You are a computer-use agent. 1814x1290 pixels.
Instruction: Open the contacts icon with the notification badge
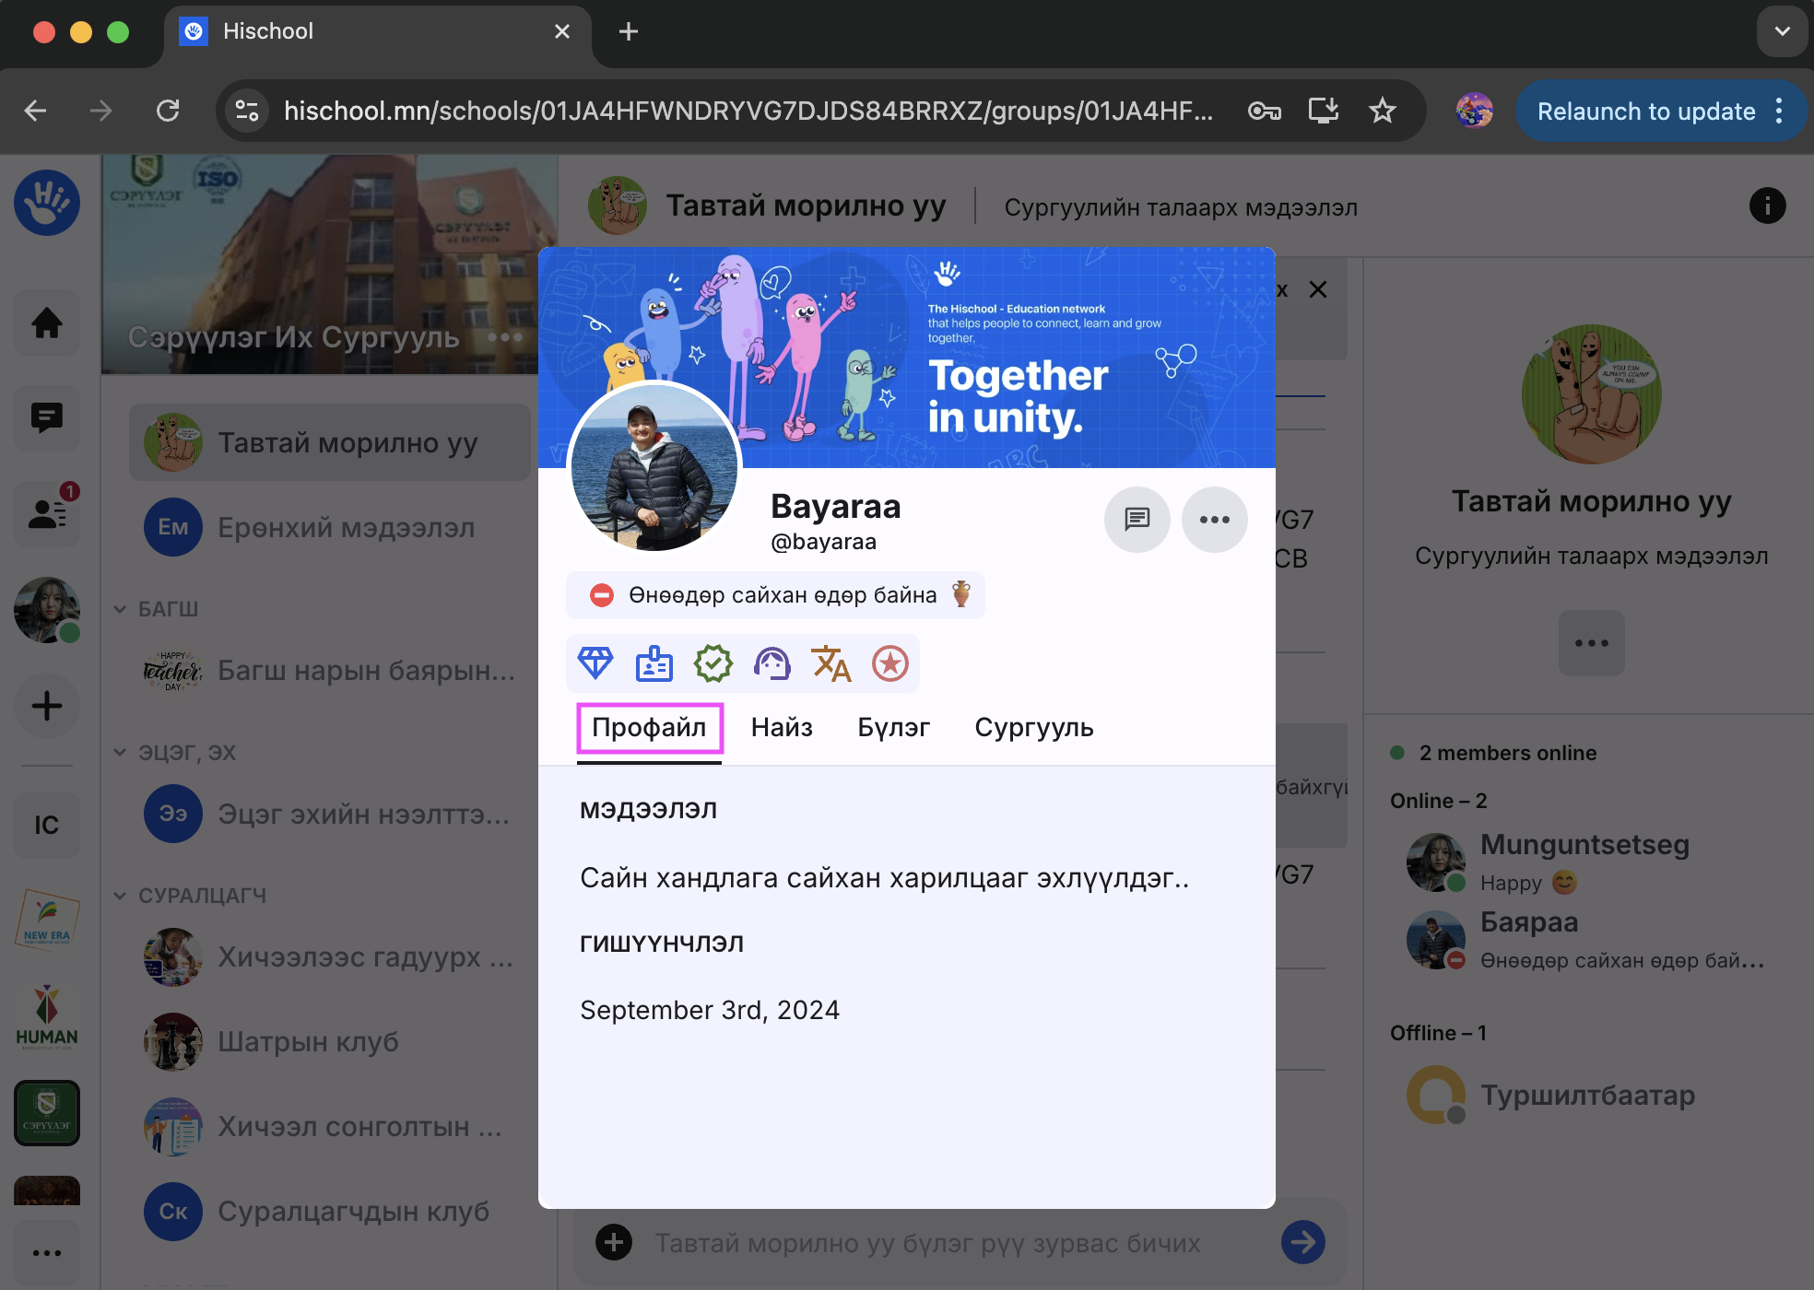pyautogui.click(x=47, y=513)
